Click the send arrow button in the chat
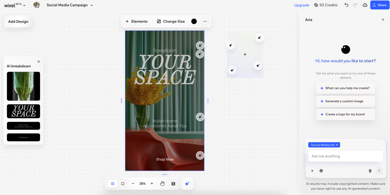Image resolution: width=390 pixels, height=195 pixels. coord(379,171)
